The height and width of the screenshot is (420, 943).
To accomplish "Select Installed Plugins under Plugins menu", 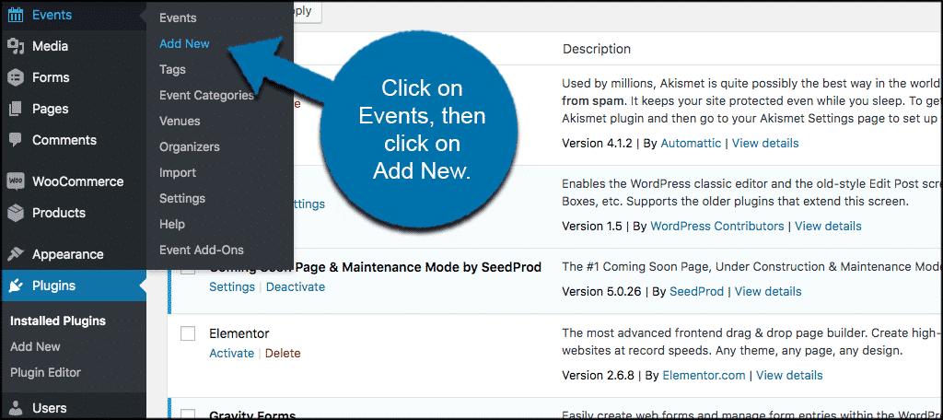I will coord(58,321).
